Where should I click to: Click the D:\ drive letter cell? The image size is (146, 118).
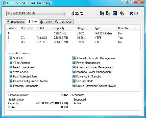coord(23,42)
